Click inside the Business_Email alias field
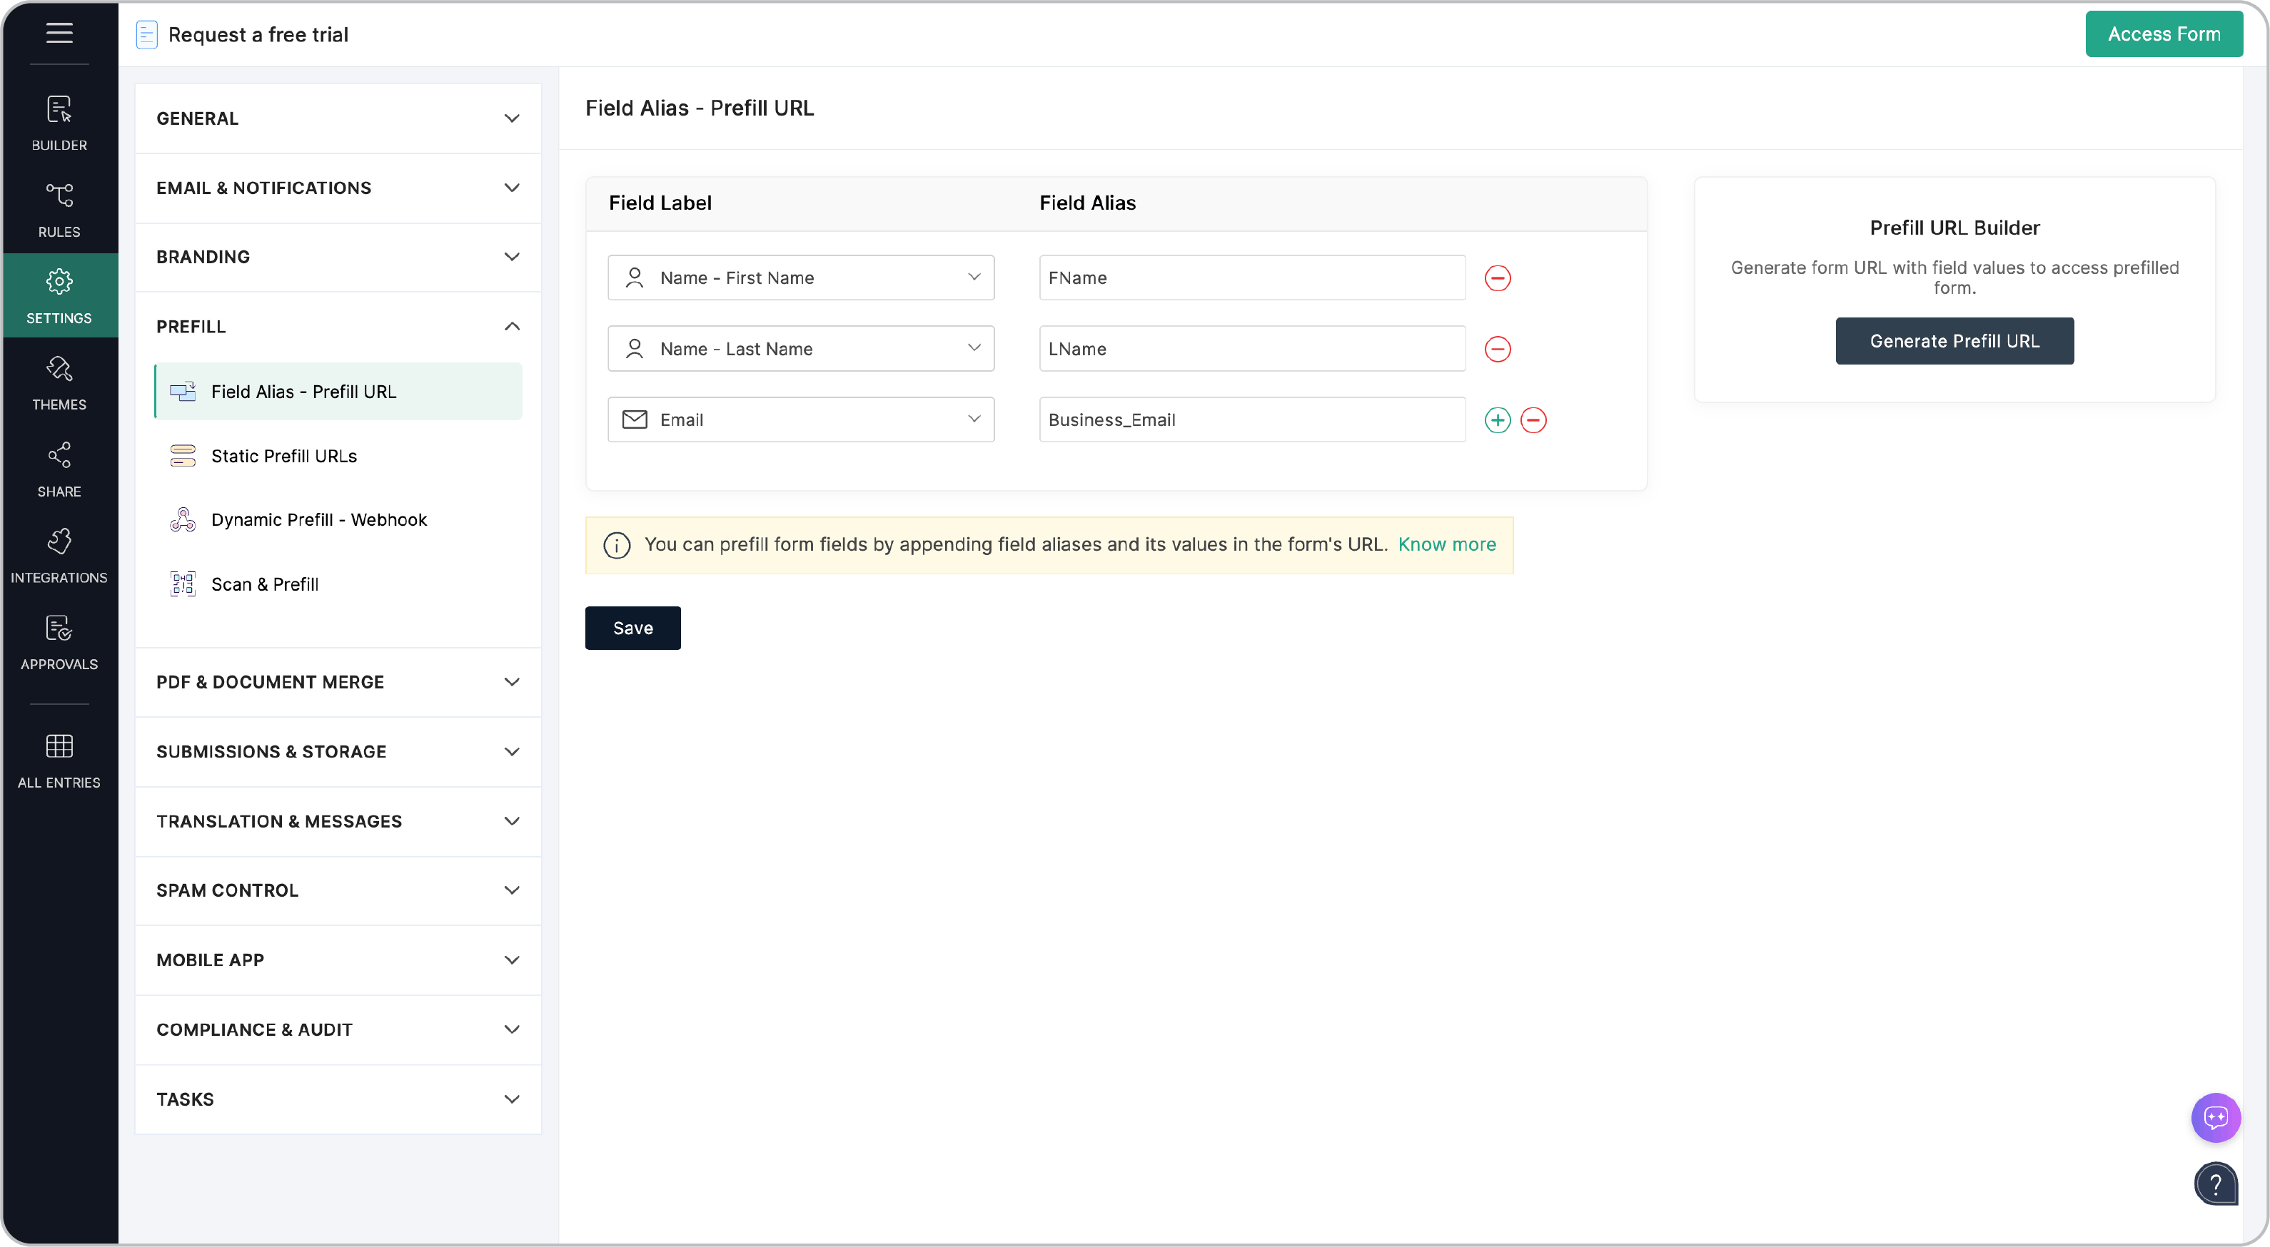The image size is (2270, 1247). 1251,419
